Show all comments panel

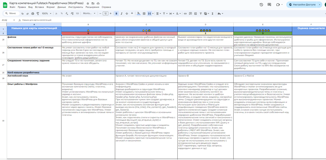pyautogui.click(x=269, y=5)
